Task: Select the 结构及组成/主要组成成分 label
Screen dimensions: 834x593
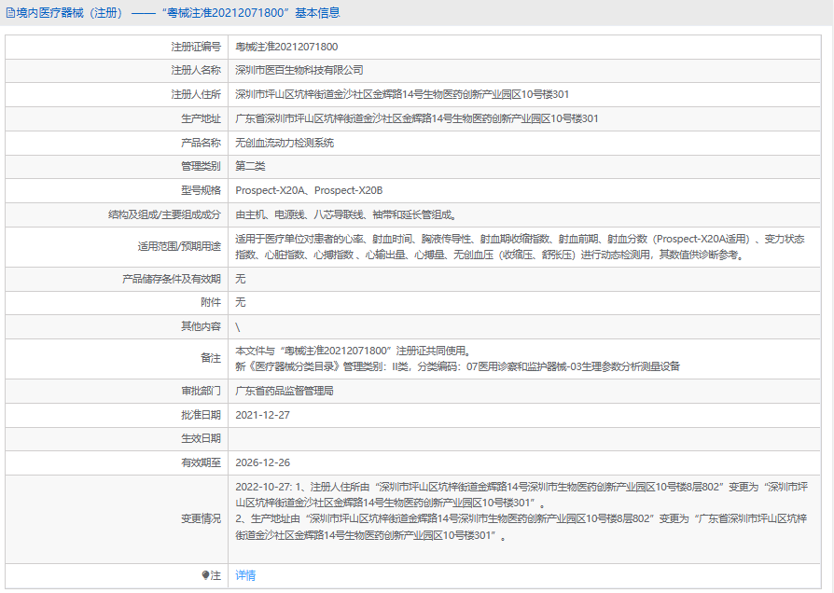Action: click(164, 214)
